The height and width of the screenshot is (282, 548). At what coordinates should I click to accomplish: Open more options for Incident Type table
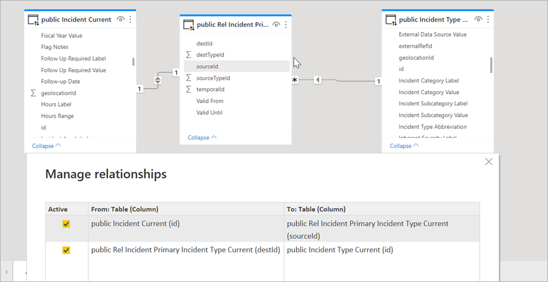coord(487,19)
